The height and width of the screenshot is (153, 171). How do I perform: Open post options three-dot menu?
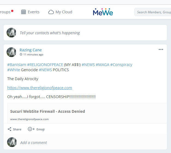point(161,49)
